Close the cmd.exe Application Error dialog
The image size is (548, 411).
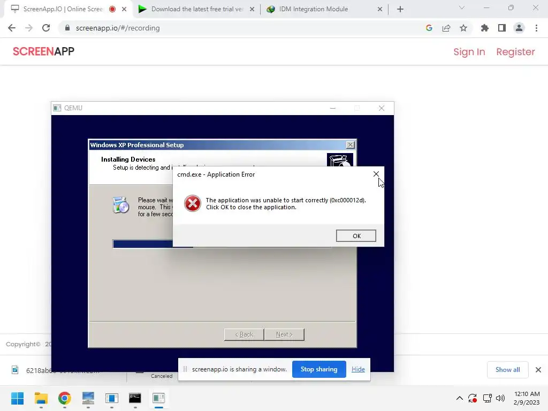coord(376,174)
